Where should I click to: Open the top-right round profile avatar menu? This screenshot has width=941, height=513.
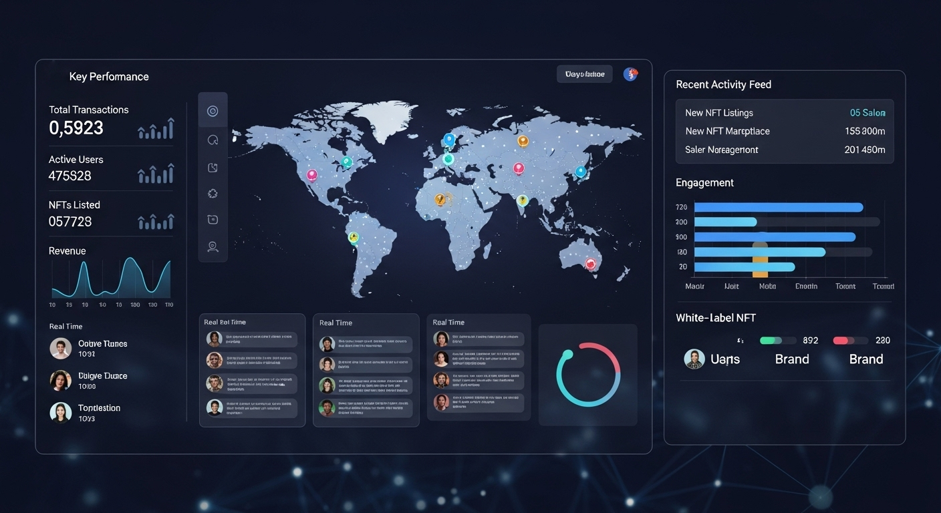click(630, 74)
